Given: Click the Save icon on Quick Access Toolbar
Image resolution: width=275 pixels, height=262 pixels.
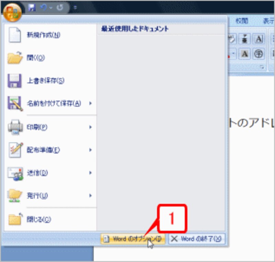Looking at the screenshot, I should coord(31,7).
